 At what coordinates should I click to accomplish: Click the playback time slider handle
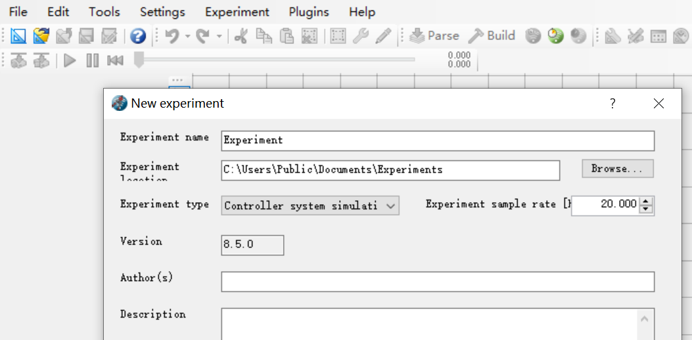(139, 60)
